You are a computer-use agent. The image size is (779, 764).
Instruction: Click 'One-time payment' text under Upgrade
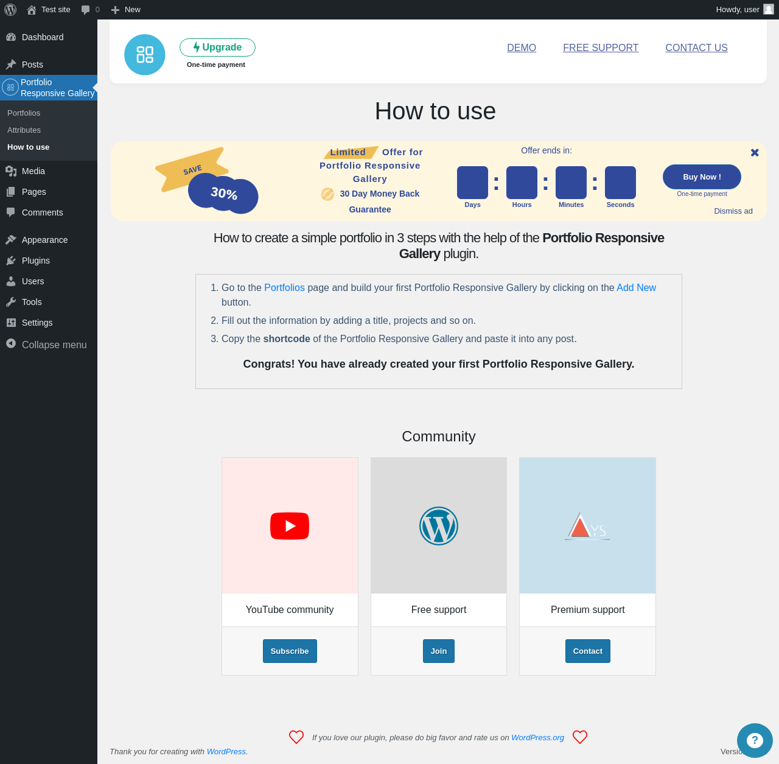[x=216, y=65]
